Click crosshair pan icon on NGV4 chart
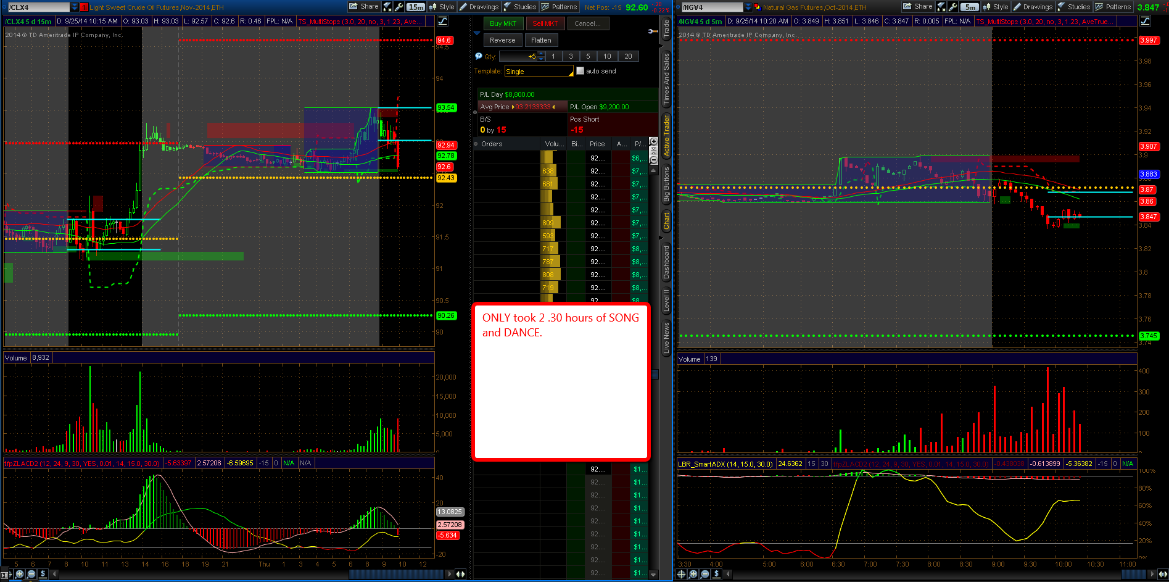The height and width of the screenshot is (582, 1169). 682,574
